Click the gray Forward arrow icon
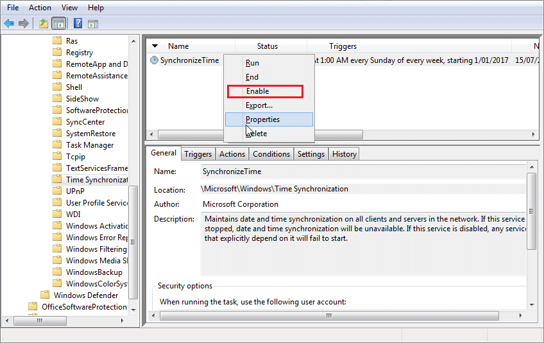544x343 pixels. tap(24, 24)
